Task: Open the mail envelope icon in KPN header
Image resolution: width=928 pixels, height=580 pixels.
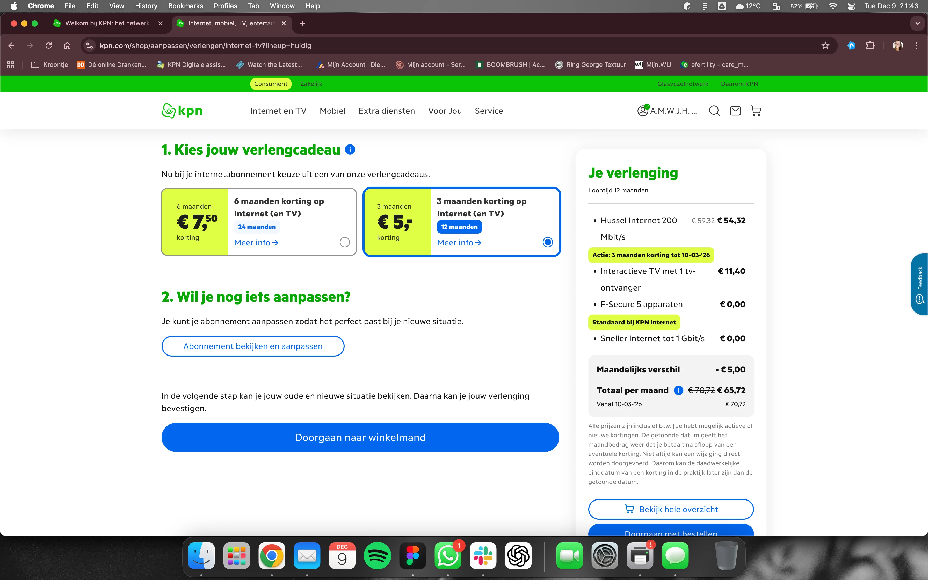Action: tap(735, 111)
